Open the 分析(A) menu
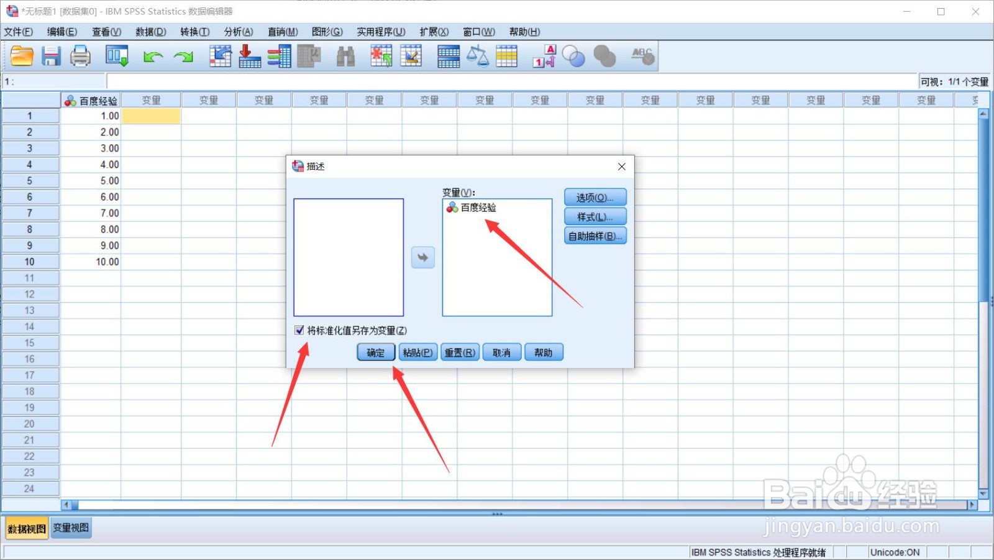The height and width of the screenshot is (560, 994). pyautogui.click(x=239, y=32)
